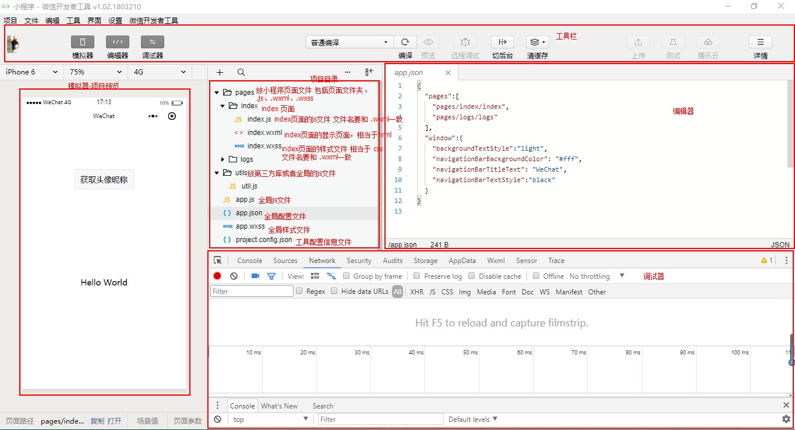Click the 测试 test flask icon
Image resolution: width=795 pixels, height=430 pixels.
point(673,42)
